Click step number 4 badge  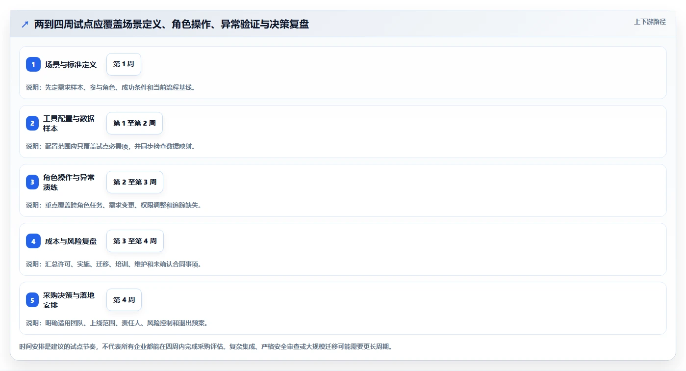pos(33,241)
